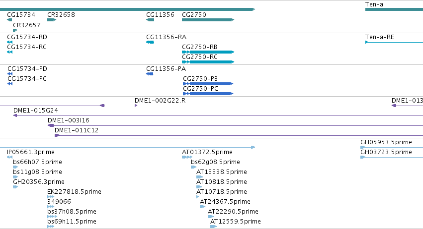Click the bs62g08.5prime EST label
423x229 pixels.
[x=216, y=162]
